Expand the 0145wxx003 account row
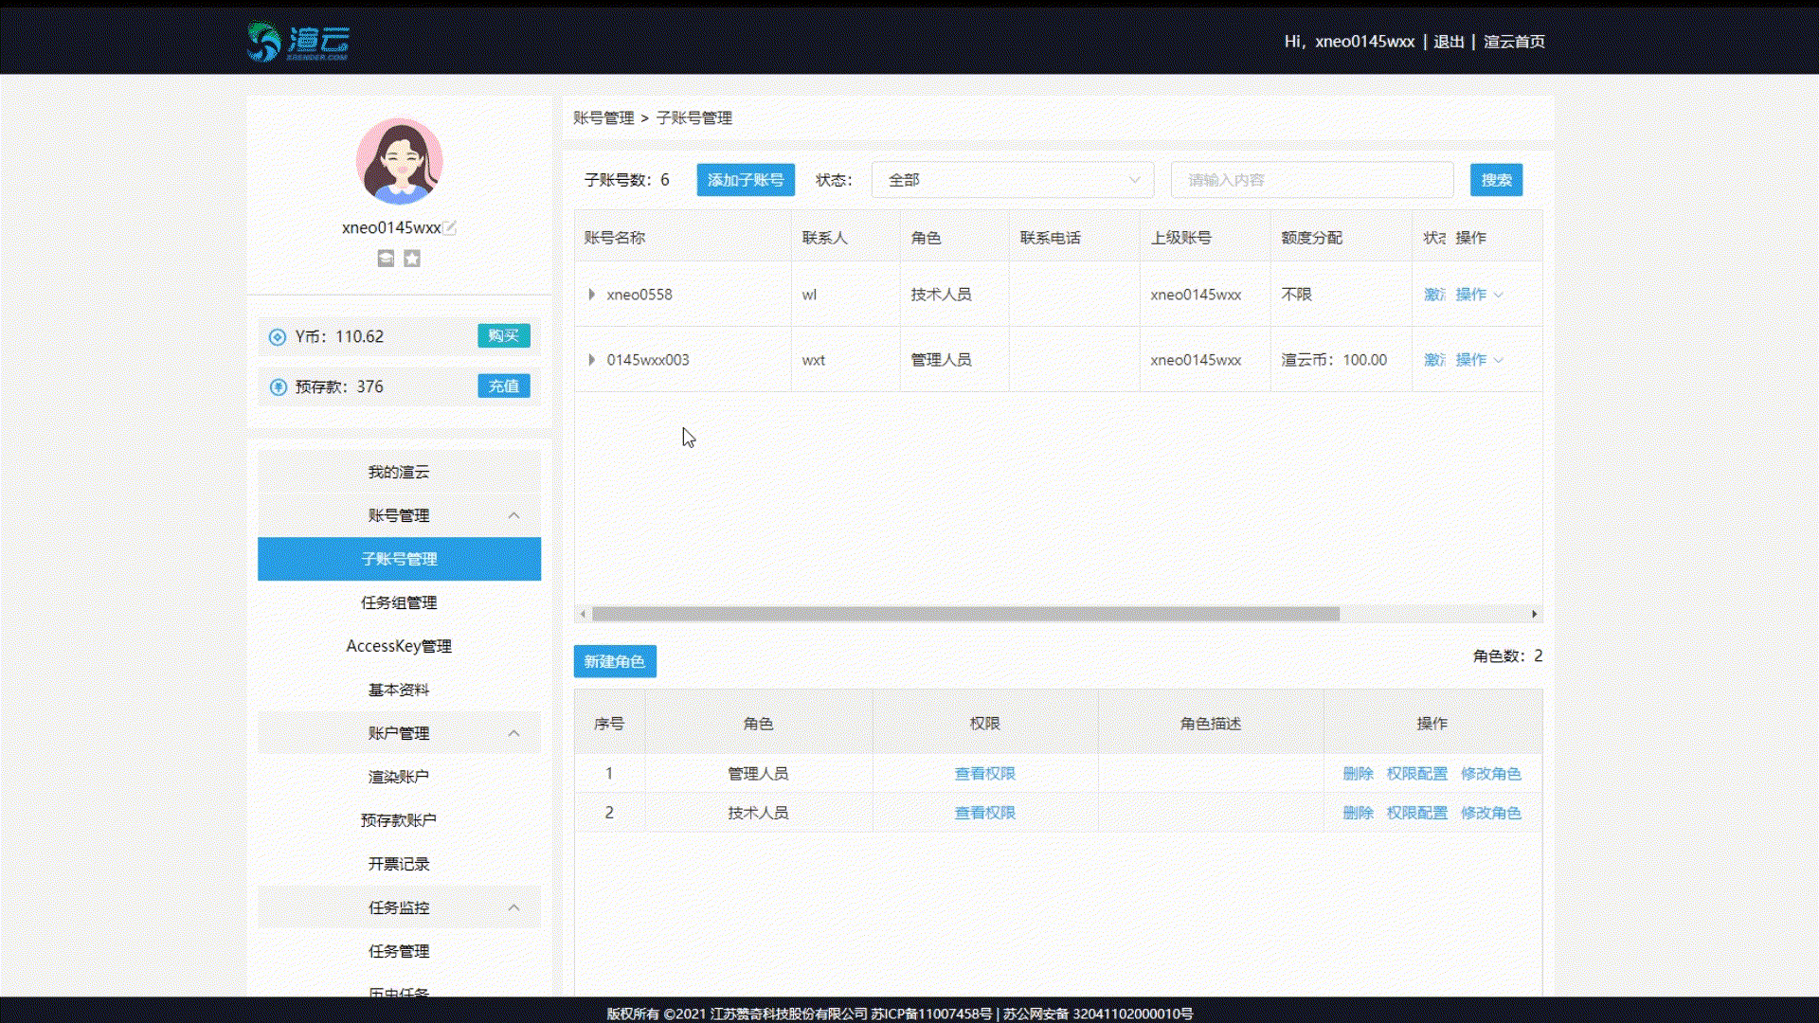 pyautogui.click(x=592, y=360)
